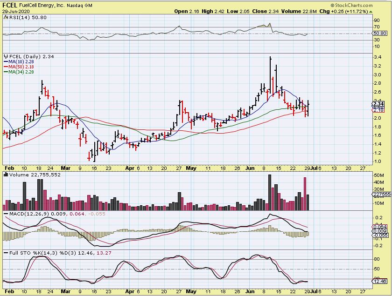Click the 2275555 volume tag on the right axis
This screenshot has width=392, height=296.
pos(382,195)
